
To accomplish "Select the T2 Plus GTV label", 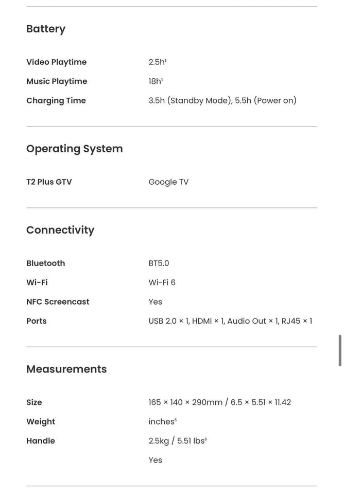I will click(49, 182).
